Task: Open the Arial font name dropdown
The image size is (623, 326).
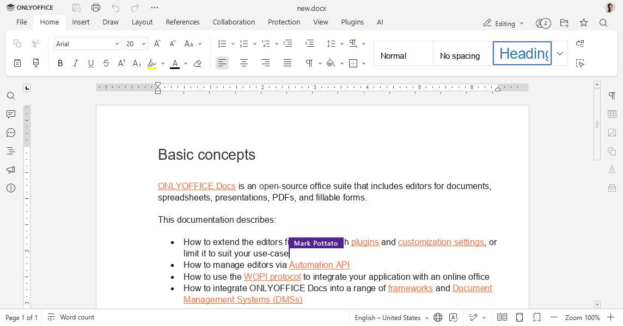Action: [x=88, y=43]
